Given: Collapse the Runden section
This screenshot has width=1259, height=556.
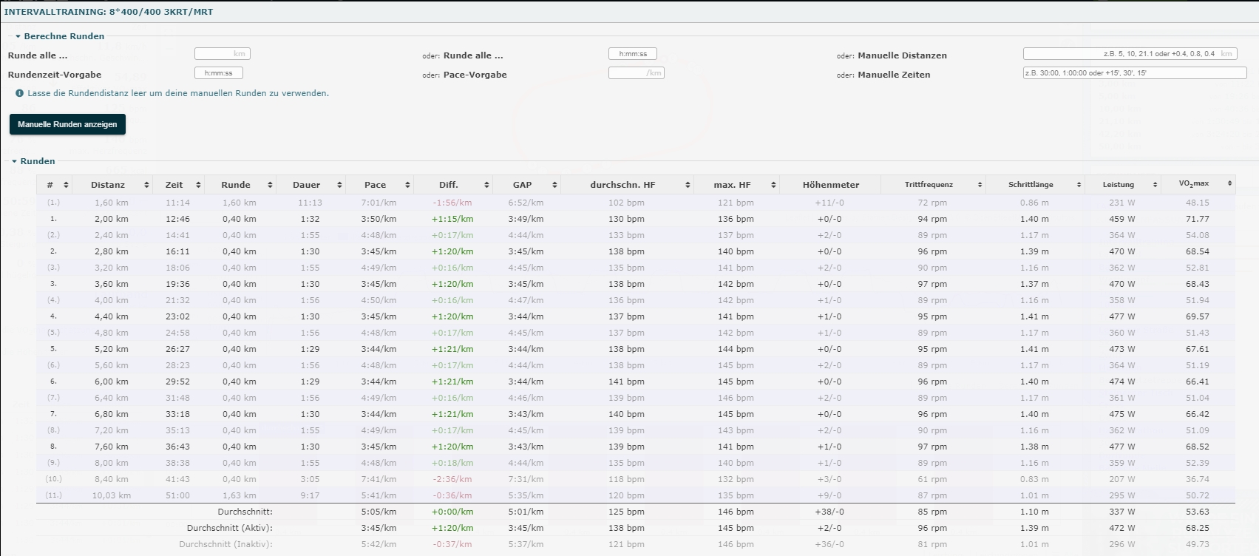Looking at the screenshot, I should (14, 161).
